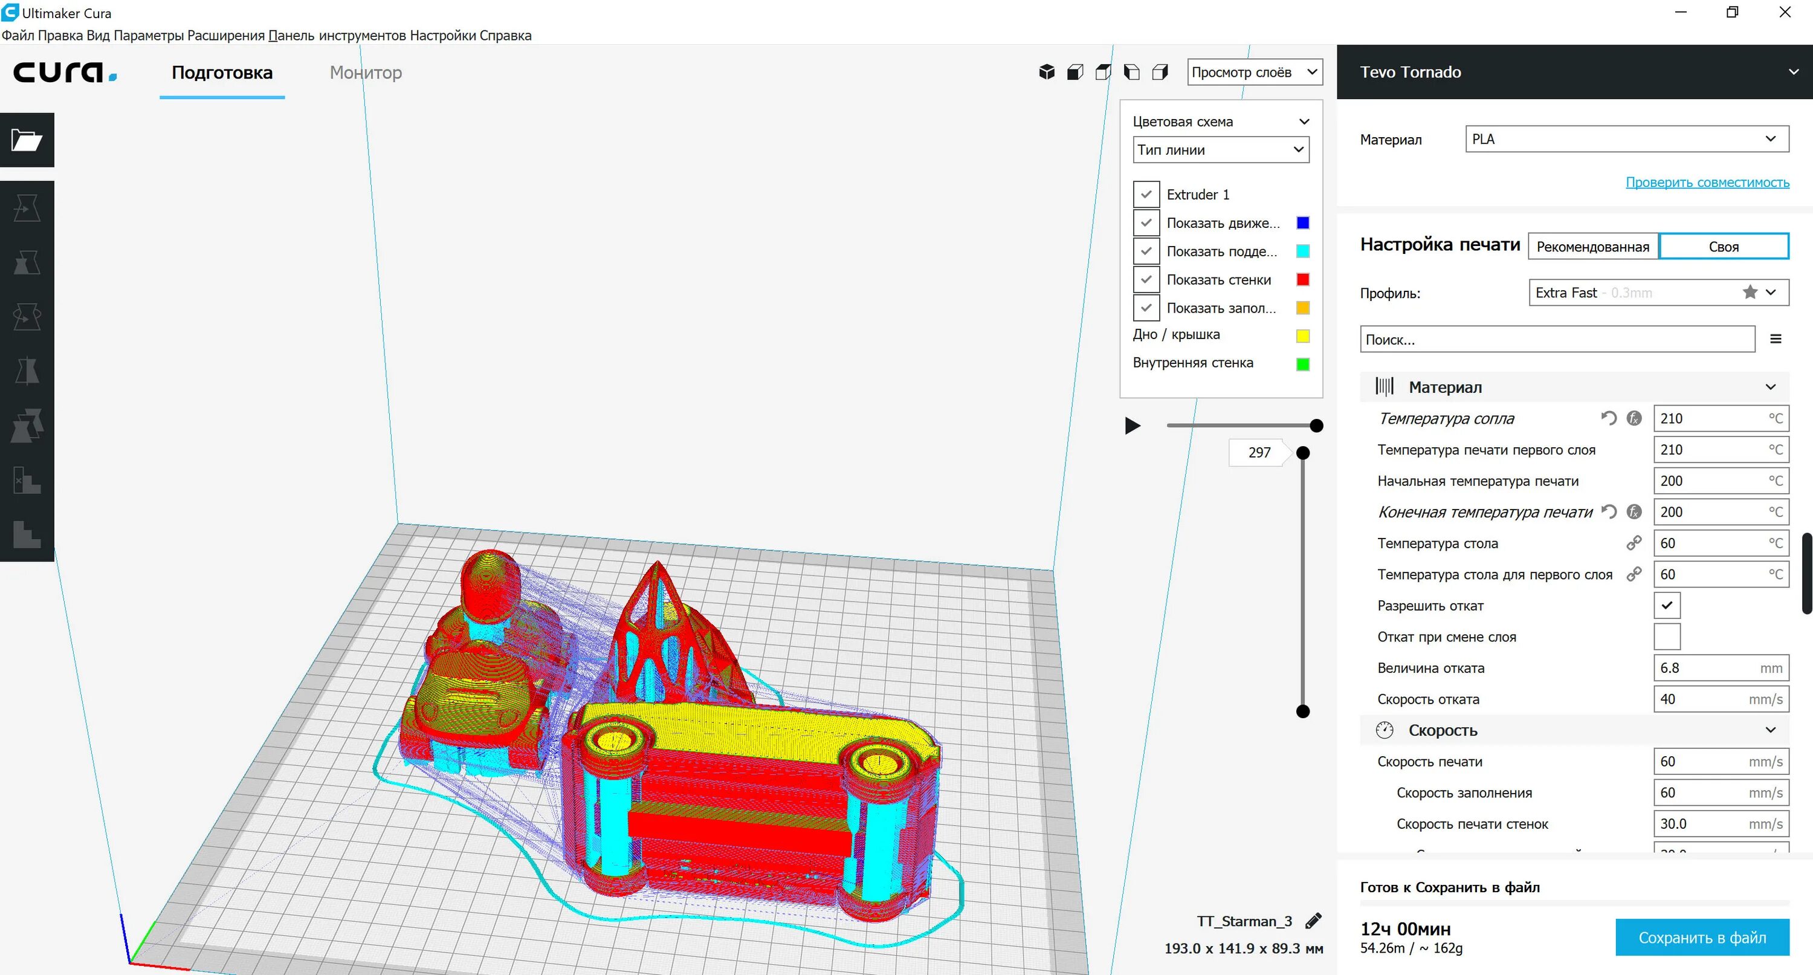Switch to 3D perspective view cube icon
This screenshot has height=975, width=1813.
tap(1047, 72)
